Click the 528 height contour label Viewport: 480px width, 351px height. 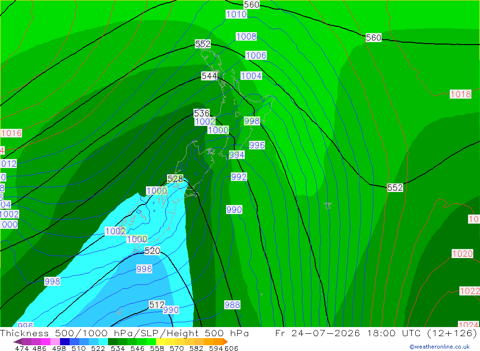pyautogui.click(x=175, y=179)
